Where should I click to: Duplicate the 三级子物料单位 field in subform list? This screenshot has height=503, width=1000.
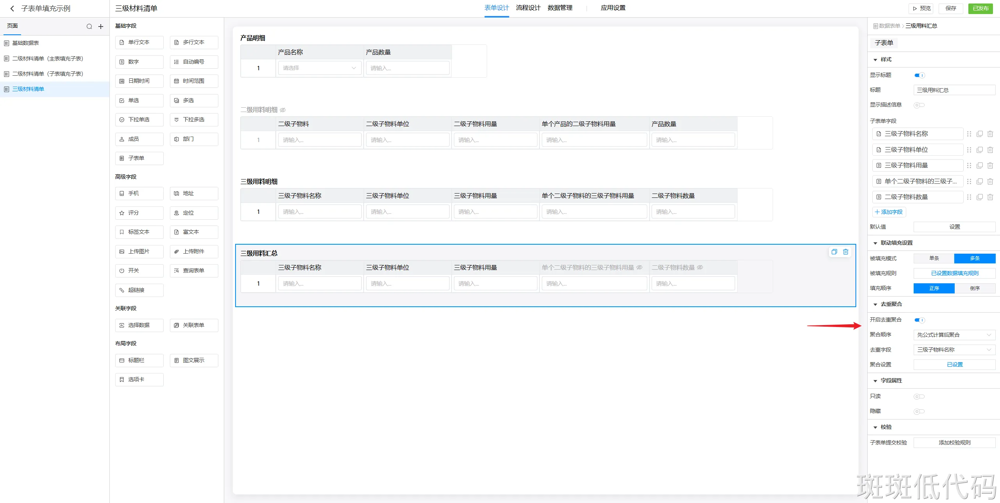coord(979,150)
